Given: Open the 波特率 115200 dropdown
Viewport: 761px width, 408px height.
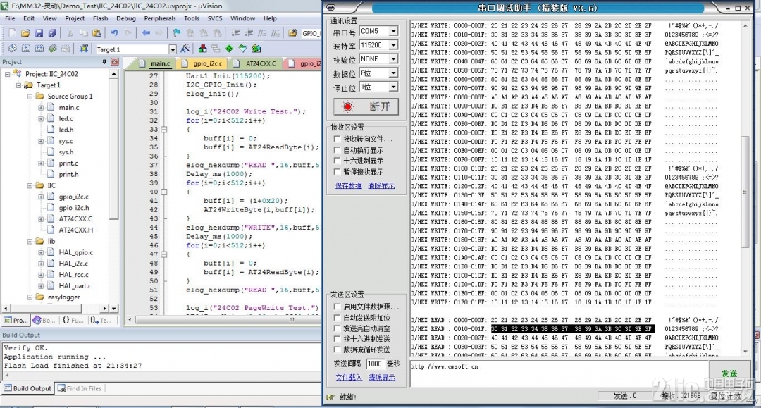Looking at the screenshot, I should click(x=393, y=45).
